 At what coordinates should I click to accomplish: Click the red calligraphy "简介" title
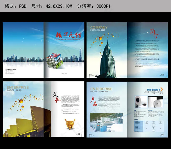pyautogui.click(x=154, y=34)
